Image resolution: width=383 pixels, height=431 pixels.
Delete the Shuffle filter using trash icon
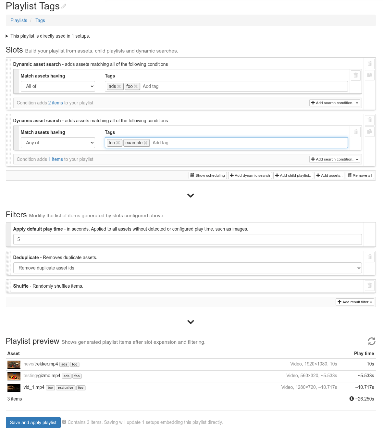[x=370, y=285]
